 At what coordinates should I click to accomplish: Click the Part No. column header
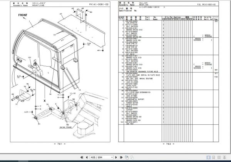151,17
